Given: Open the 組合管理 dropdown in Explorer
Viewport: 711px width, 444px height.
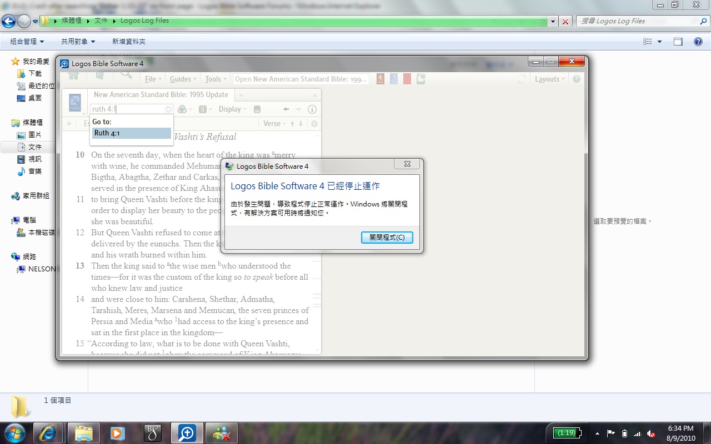Looking at the screenshot, I should [27, 42].
